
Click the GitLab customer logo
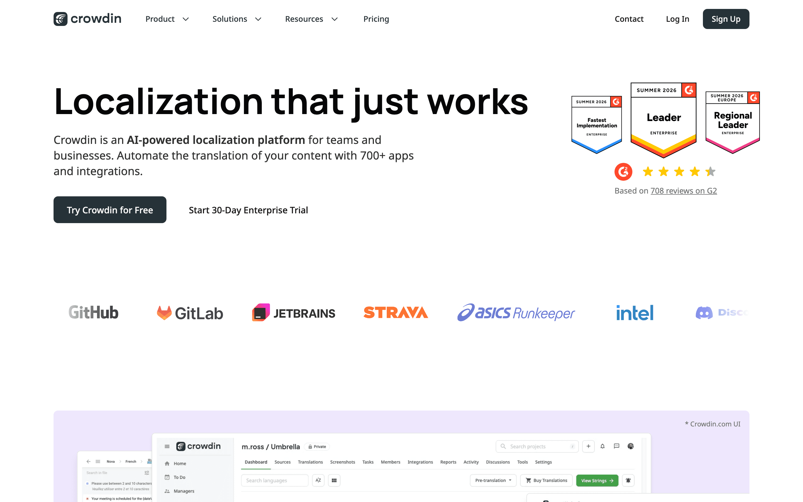(190, 313)
